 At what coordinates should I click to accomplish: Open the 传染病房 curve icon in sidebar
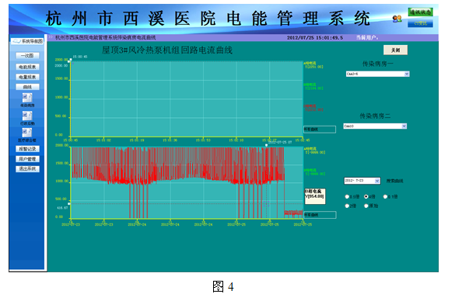[27, 98]
